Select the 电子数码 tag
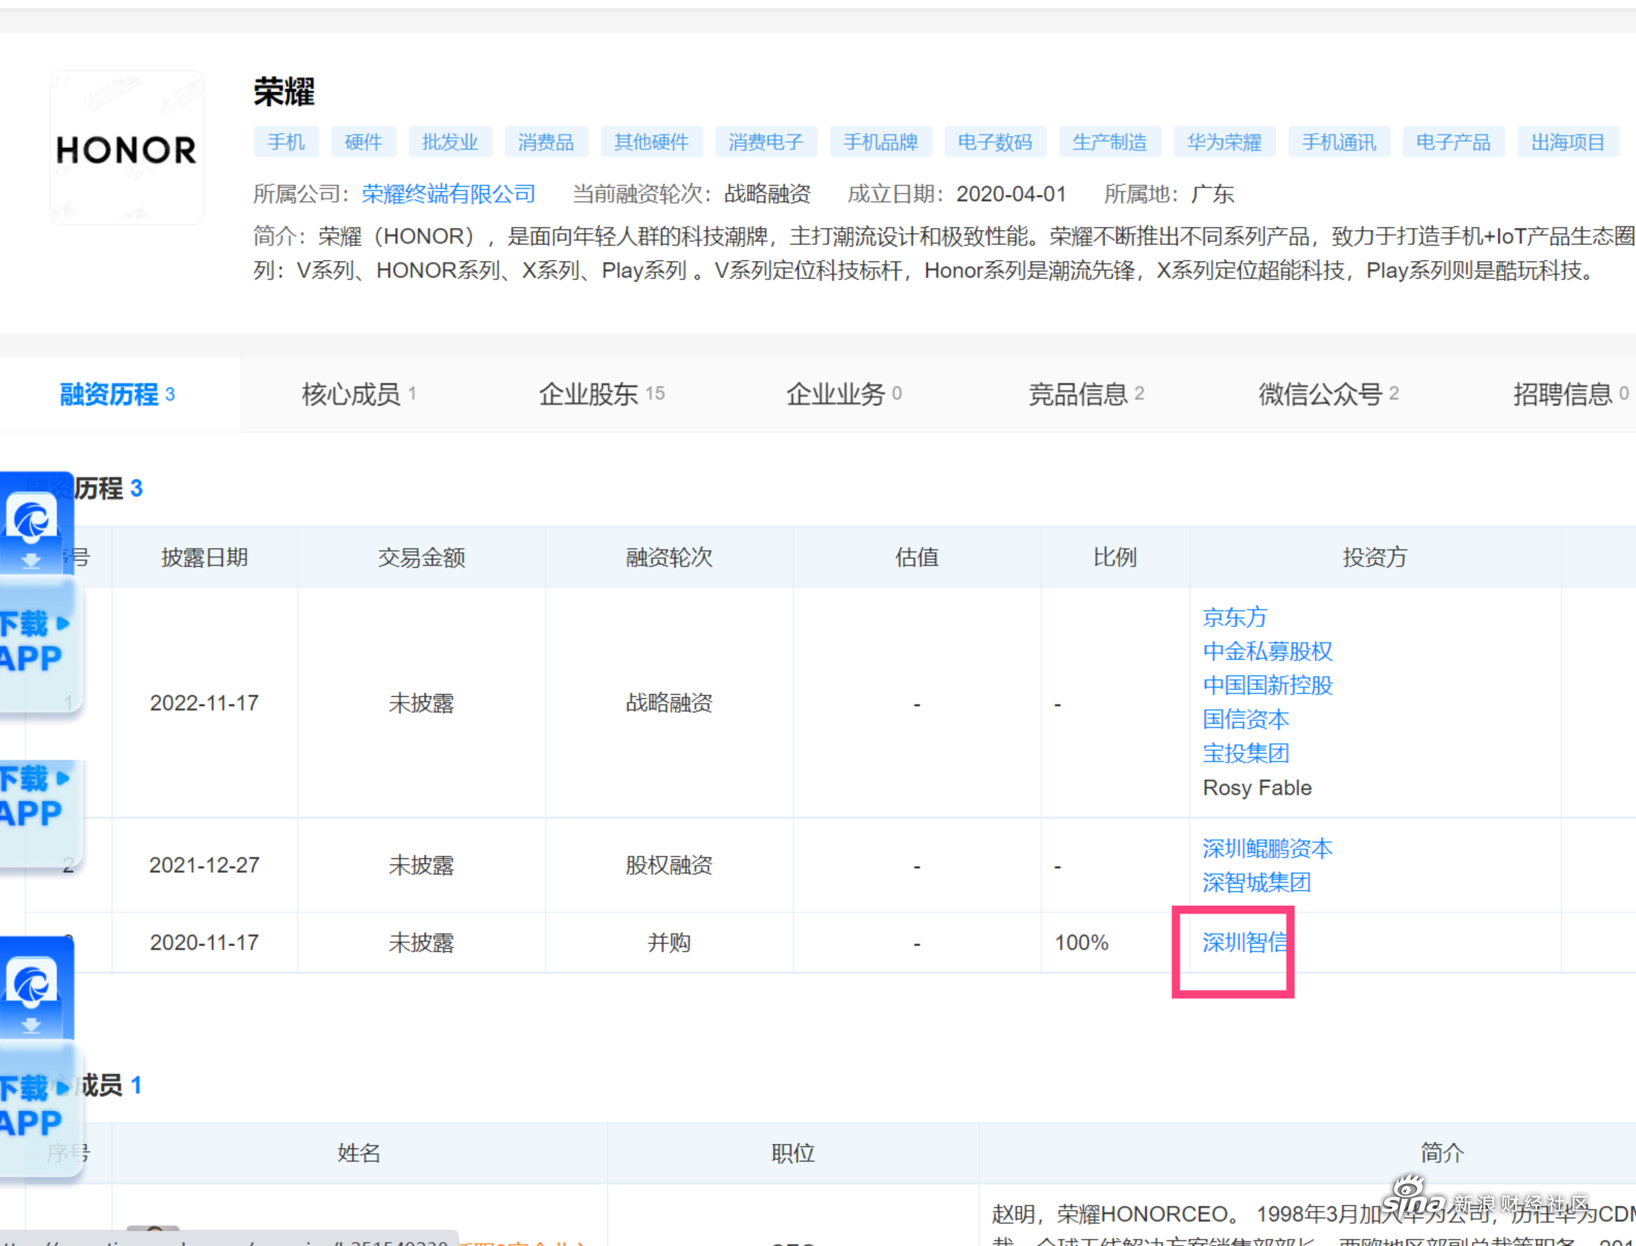The width and height of the screenshot is (1636, 1246). 995,142
